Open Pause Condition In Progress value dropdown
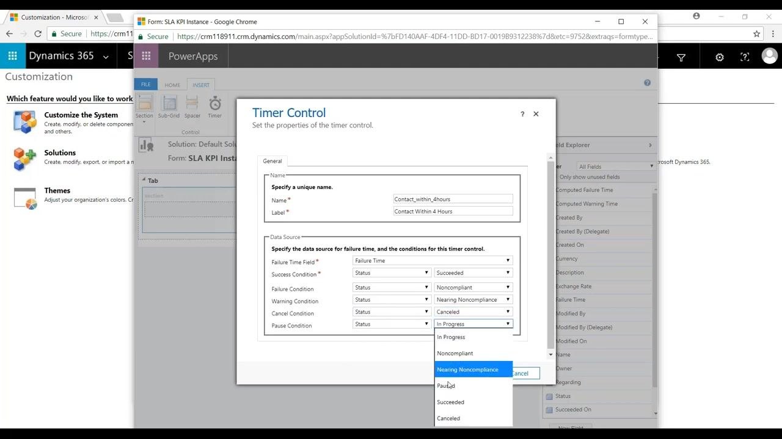The image size is (782, 439). (473, 324)
